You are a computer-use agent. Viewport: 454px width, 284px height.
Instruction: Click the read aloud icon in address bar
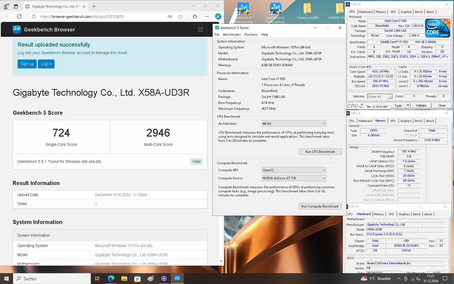(x=170, y=16)
